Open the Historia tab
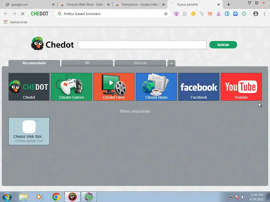Screen dimensions: 270x202 (140, 63)
